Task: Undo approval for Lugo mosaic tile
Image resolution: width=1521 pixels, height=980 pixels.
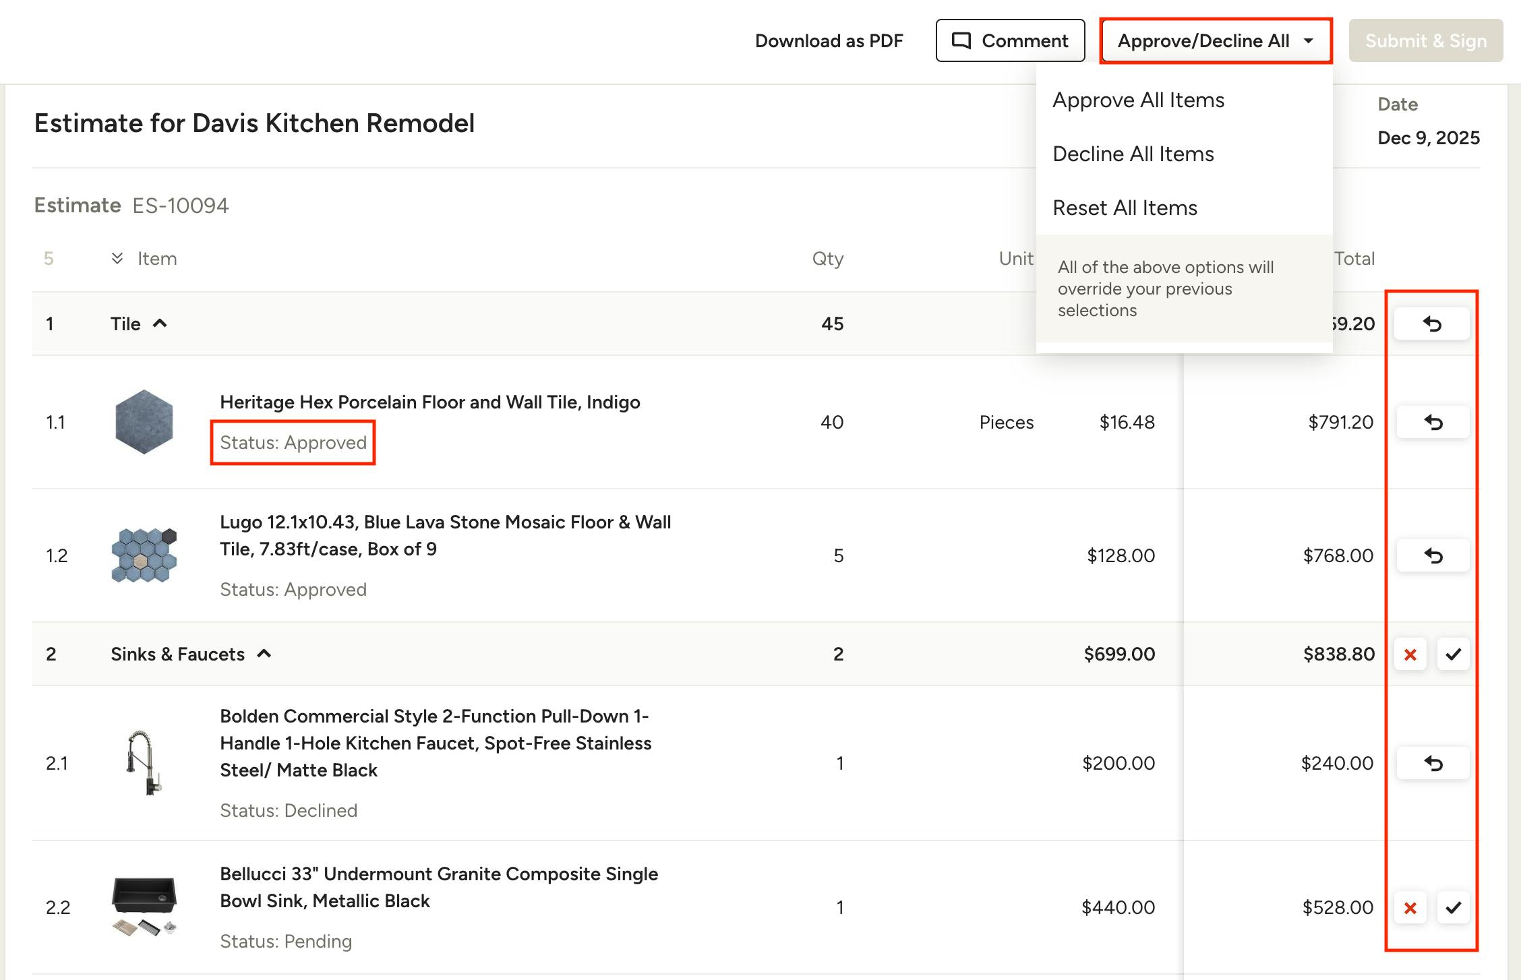Action: point(1433,556)
